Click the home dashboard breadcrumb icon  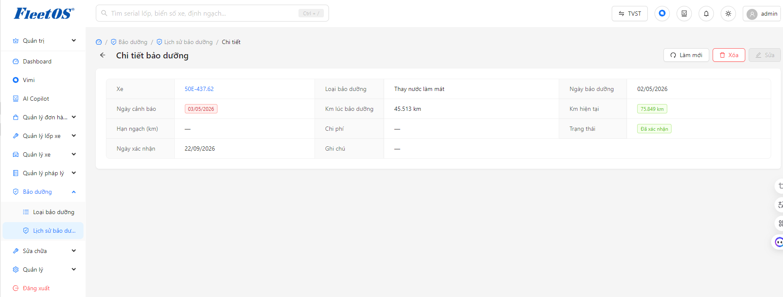(99, 42)
